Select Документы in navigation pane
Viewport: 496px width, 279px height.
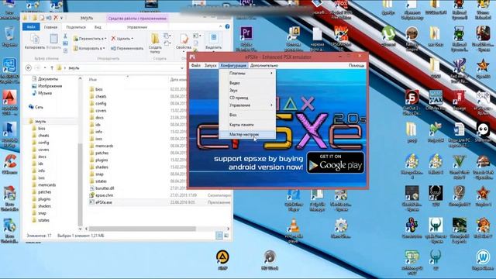click(x=48, y=79)
